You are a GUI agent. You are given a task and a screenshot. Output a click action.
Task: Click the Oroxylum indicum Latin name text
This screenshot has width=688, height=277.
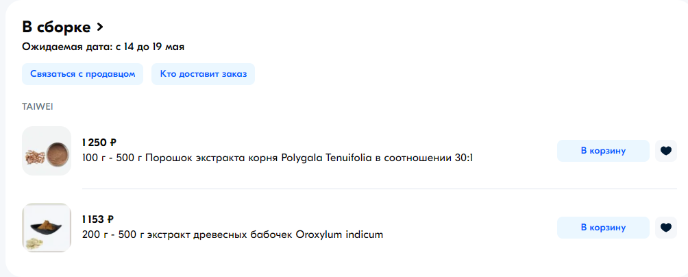pyautogui.click(x=340, y=234)
